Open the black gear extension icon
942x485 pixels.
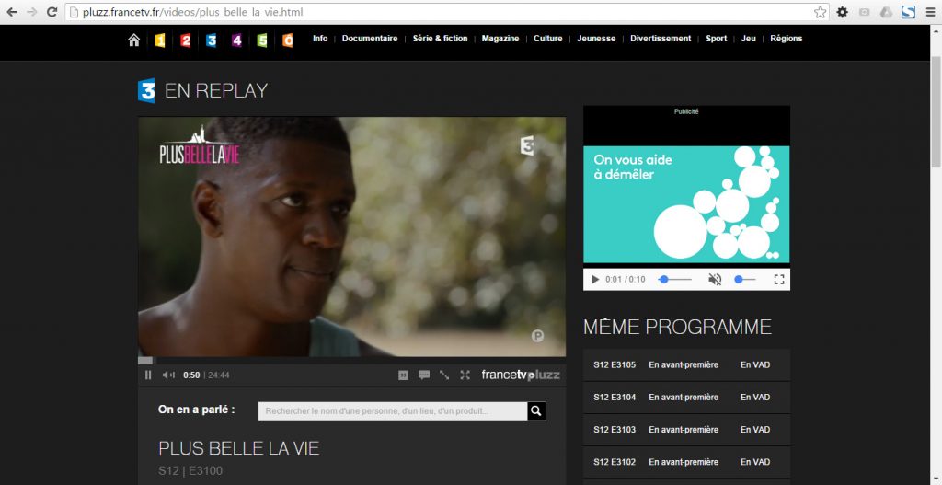point(843,12)
